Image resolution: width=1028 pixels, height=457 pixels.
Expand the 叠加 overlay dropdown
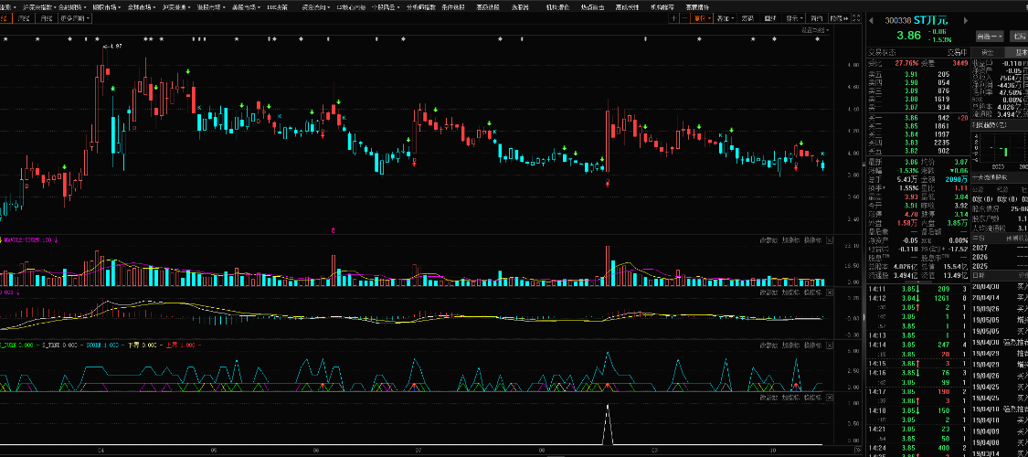coord(726,17)
